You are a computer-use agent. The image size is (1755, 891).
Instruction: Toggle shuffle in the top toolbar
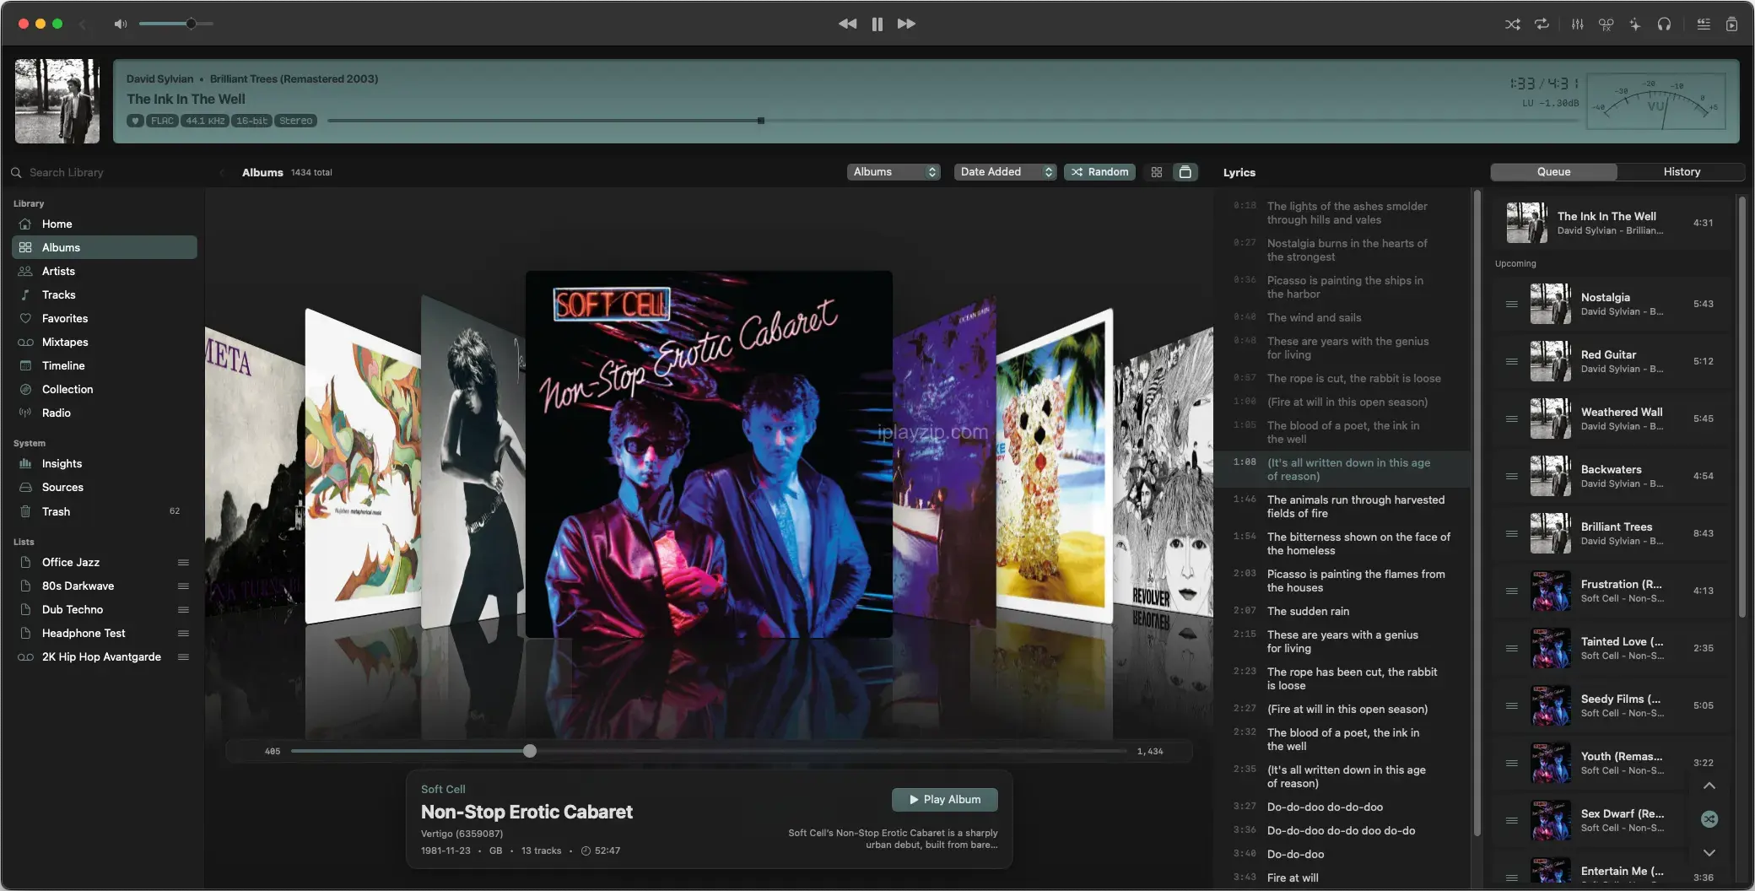(x=1513, y=24)
